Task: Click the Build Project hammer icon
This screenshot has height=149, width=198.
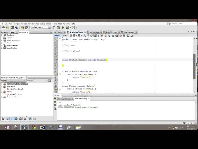Action: 54,28
